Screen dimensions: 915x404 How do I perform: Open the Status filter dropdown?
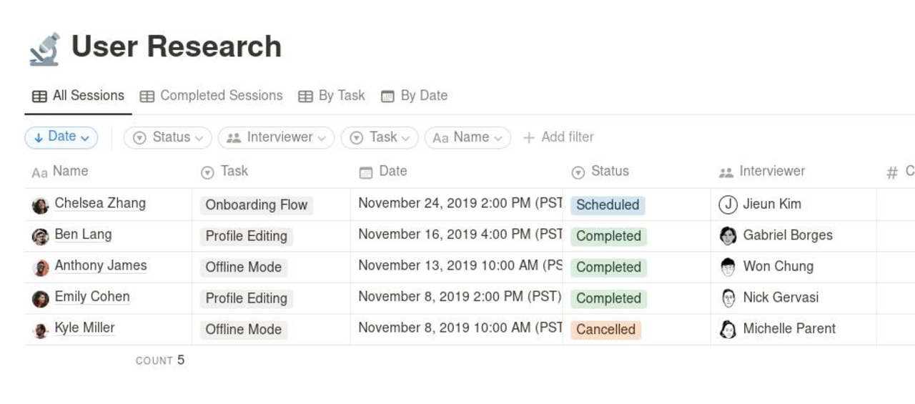point(167,137)
